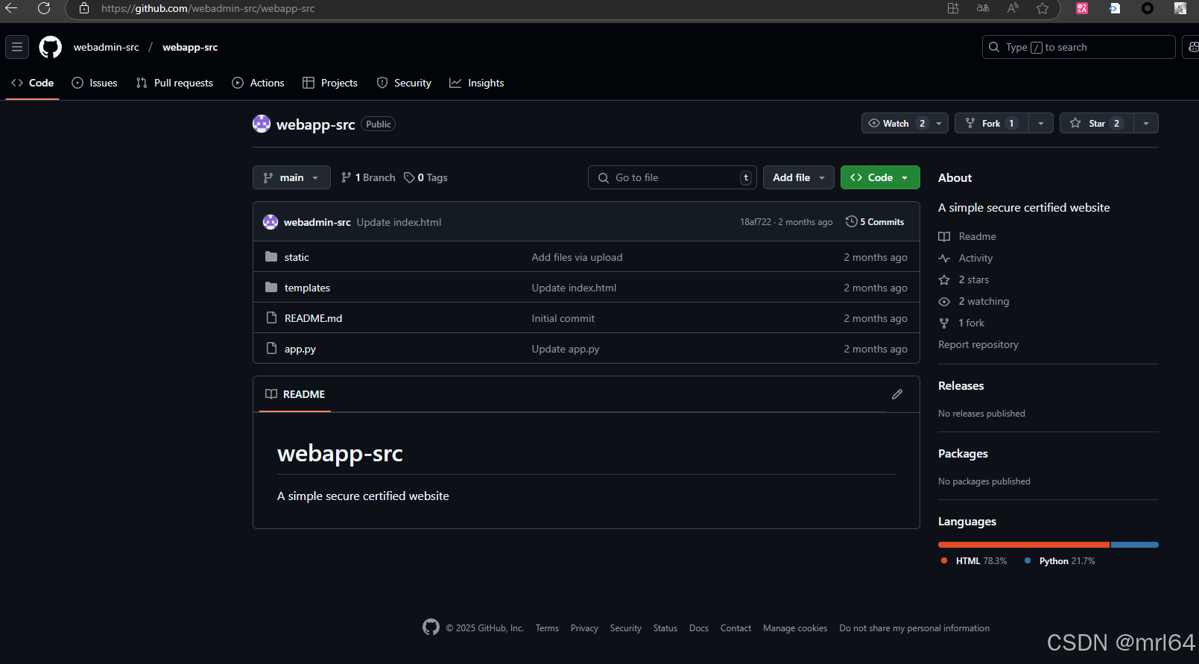Switch to the Insights tab
This screenshot has width=1199, height=664.
point(477,83)
